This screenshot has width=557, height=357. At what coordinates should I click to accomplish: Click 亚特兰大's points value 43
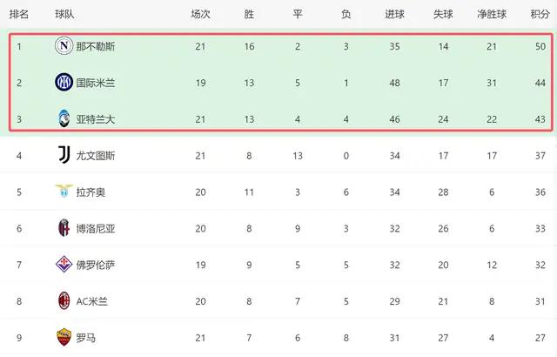click(540, 118)
